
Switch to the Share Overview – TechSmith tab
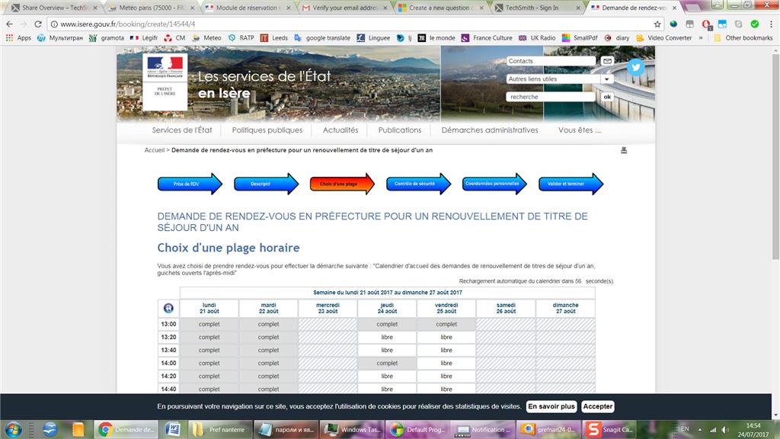[53, 8]
